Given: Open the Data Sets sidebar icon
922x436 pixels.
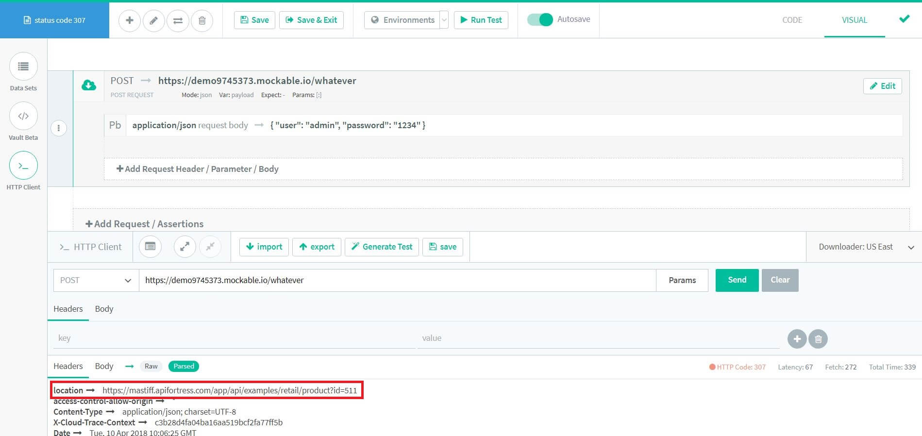Looking at the screenshot, I should [x=23, y=67].
